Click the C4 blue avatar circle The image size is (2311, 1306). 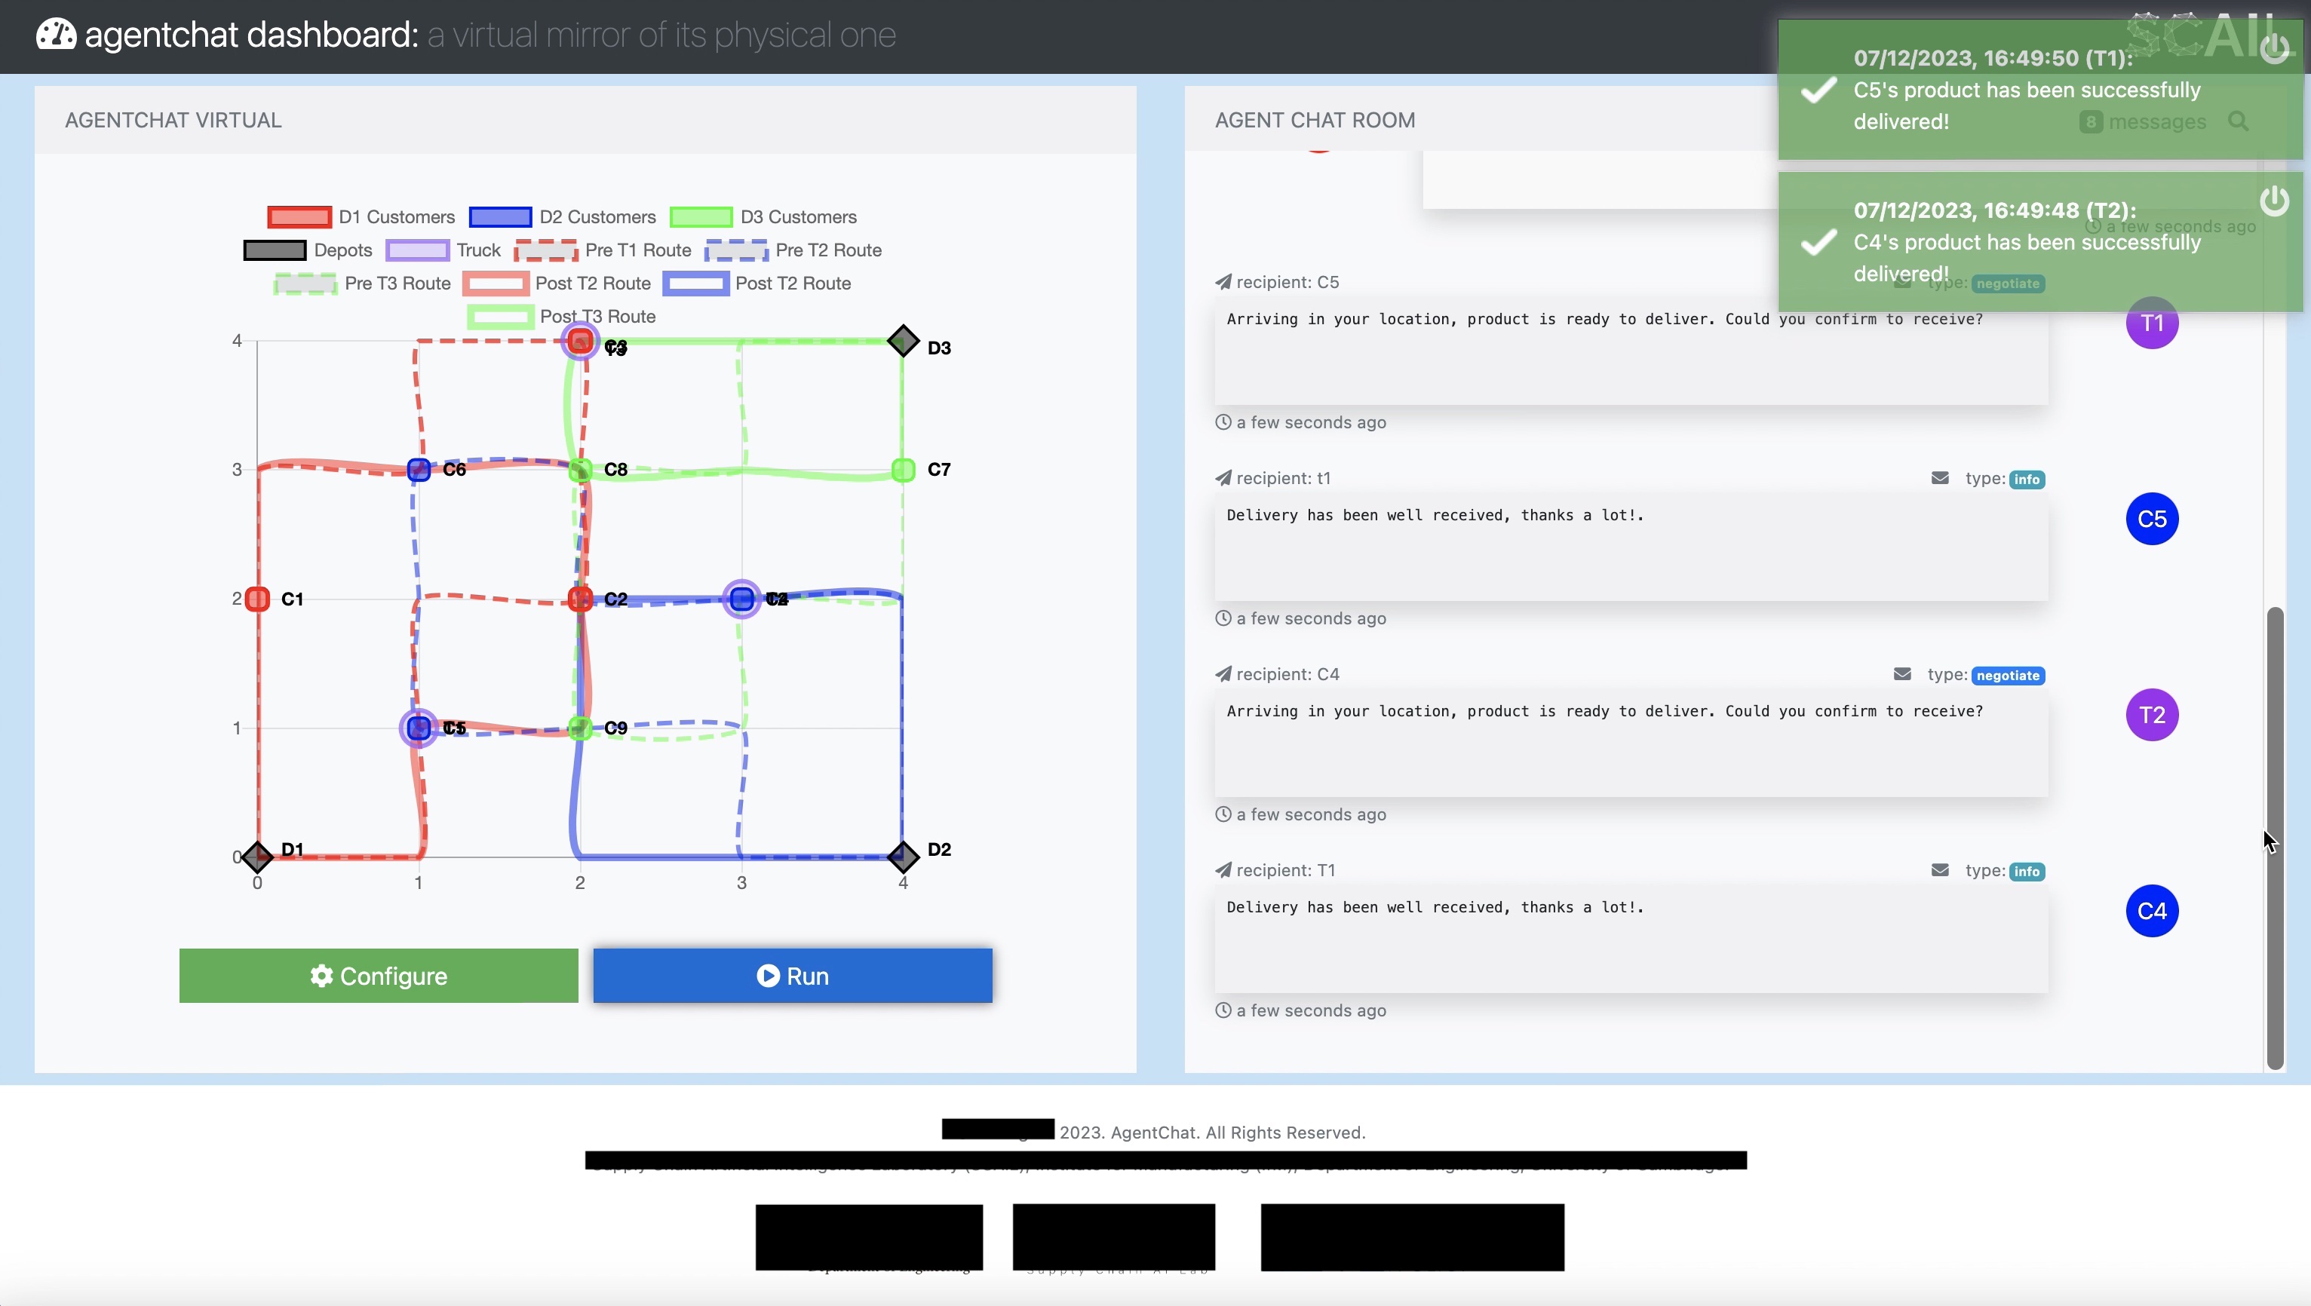pos(2151,910)
